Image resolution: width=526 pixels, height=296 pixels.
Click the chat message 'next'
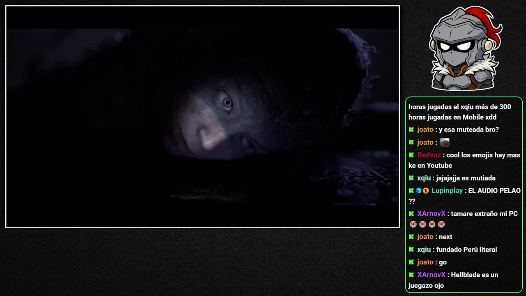click(x=445, y=237)
